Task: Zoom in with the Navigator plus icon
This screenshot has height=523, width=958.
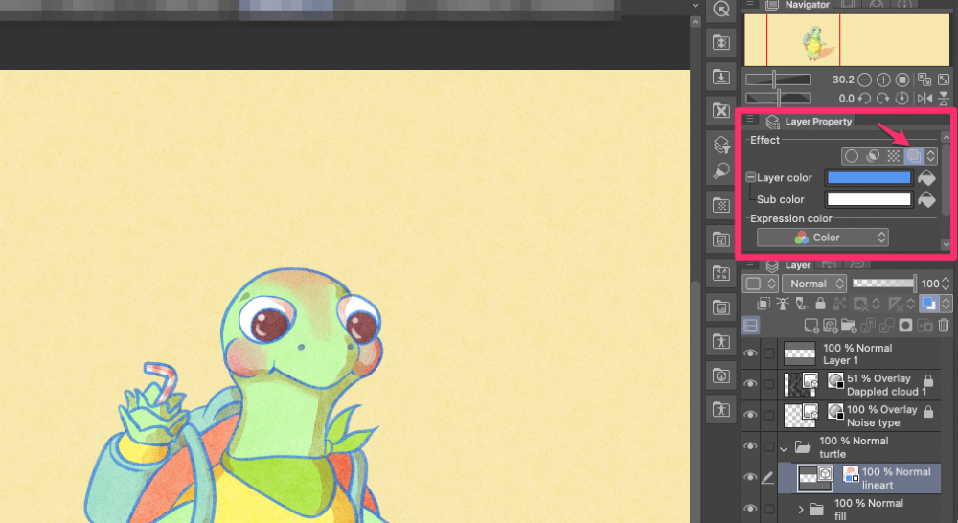Action: 883,80
